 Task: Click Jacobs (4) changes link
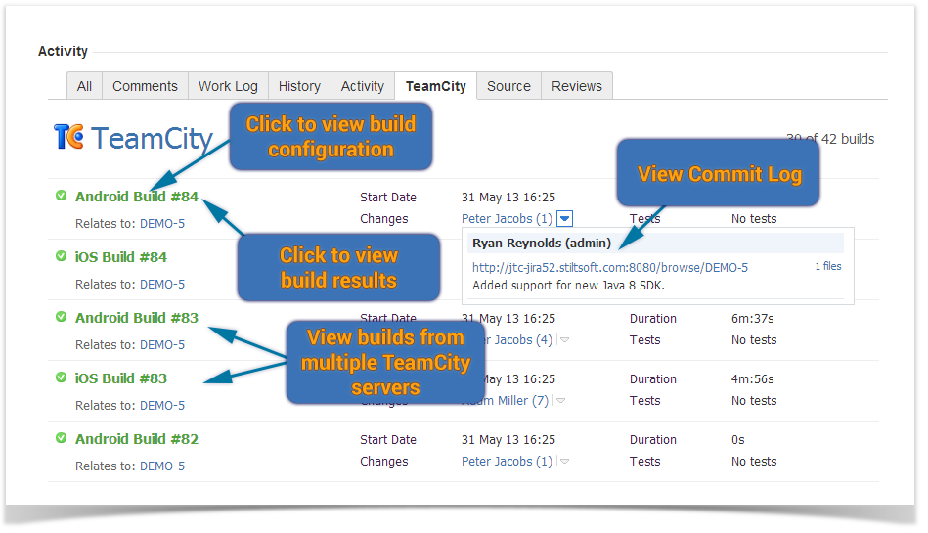coord(519,340)
